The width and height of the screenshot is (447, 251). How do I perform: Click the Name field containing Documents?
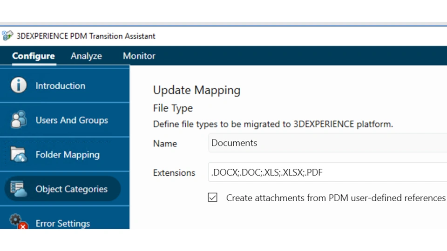326,143
